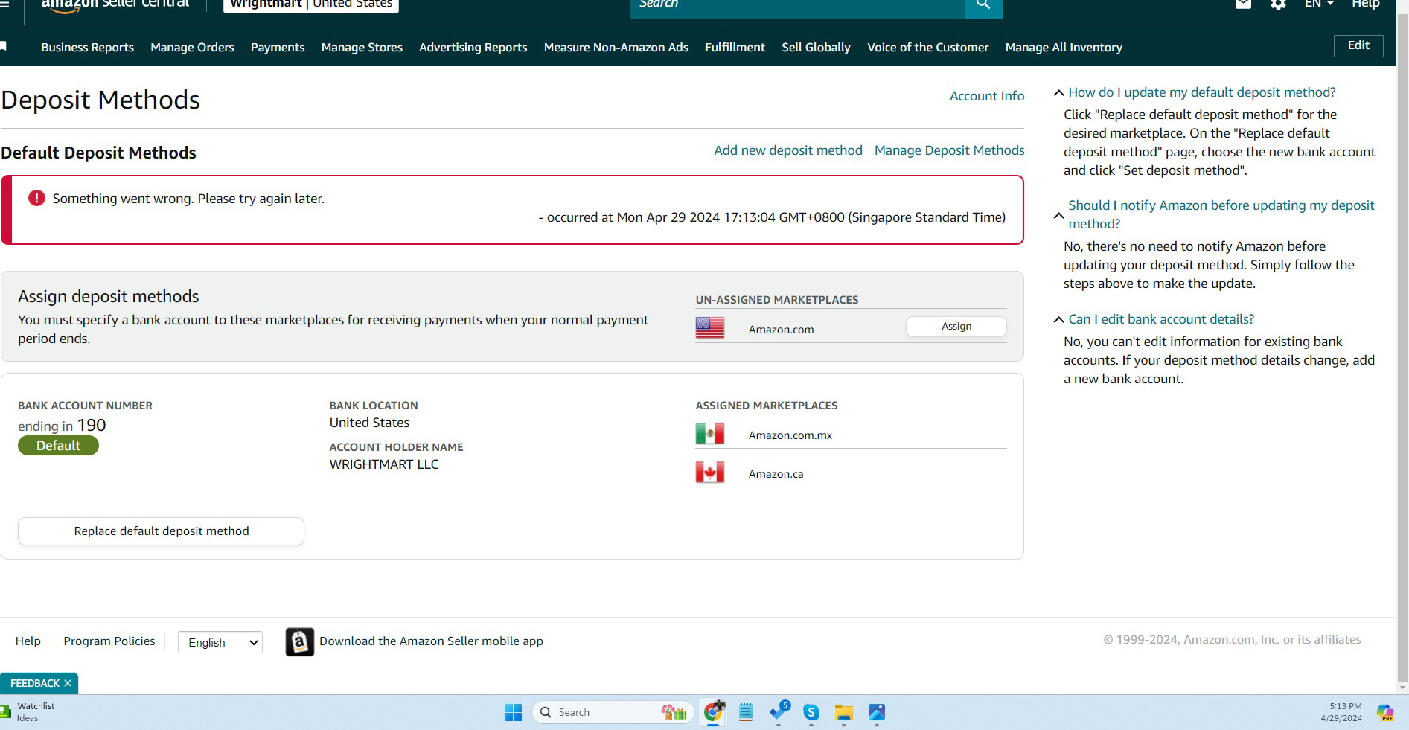Click the United States flag icon
The width and height of the screenshot is (1409, 730).
710,327
